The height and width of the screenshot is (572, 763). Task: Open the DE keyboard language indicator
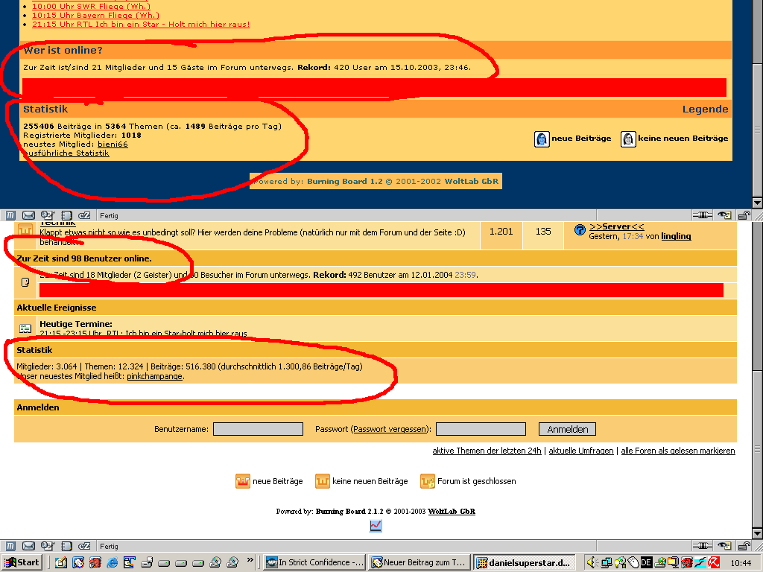click(646, 562)
